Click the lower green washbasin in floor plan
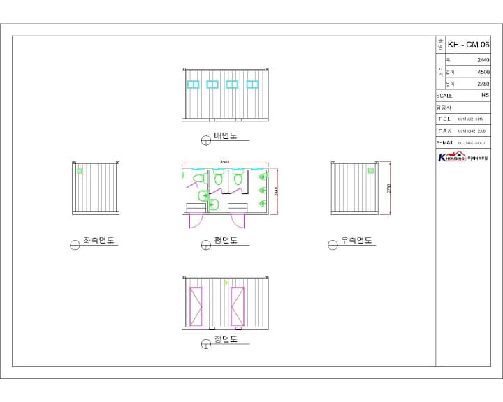The height and width of the screenshot is (402, 503). (213, 204)
